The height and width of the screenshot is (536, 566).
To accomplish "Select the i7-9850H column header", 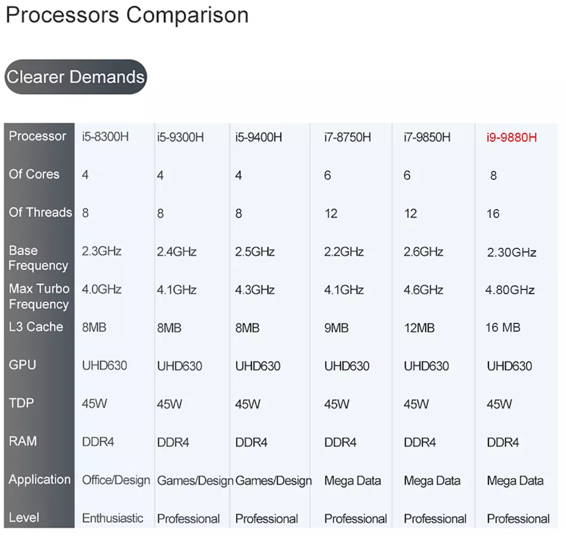I will pos(427,138).
